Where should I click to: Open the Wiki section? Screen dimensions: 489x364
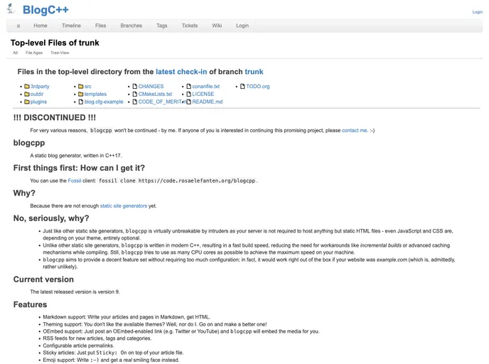(x=217, y=26)
